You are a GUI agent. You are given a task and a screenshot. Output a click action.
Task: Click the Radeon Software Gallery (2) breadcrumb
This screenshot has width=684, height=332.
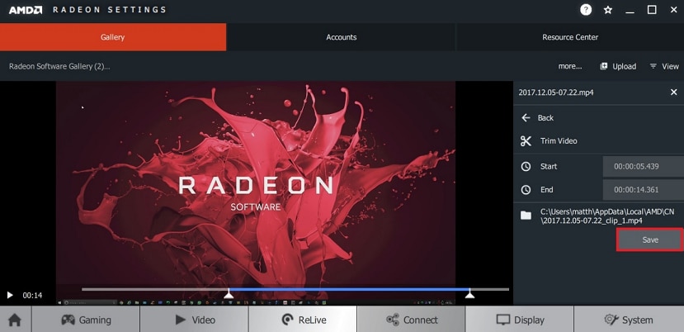pyautogui.click(x=59, y=66)
